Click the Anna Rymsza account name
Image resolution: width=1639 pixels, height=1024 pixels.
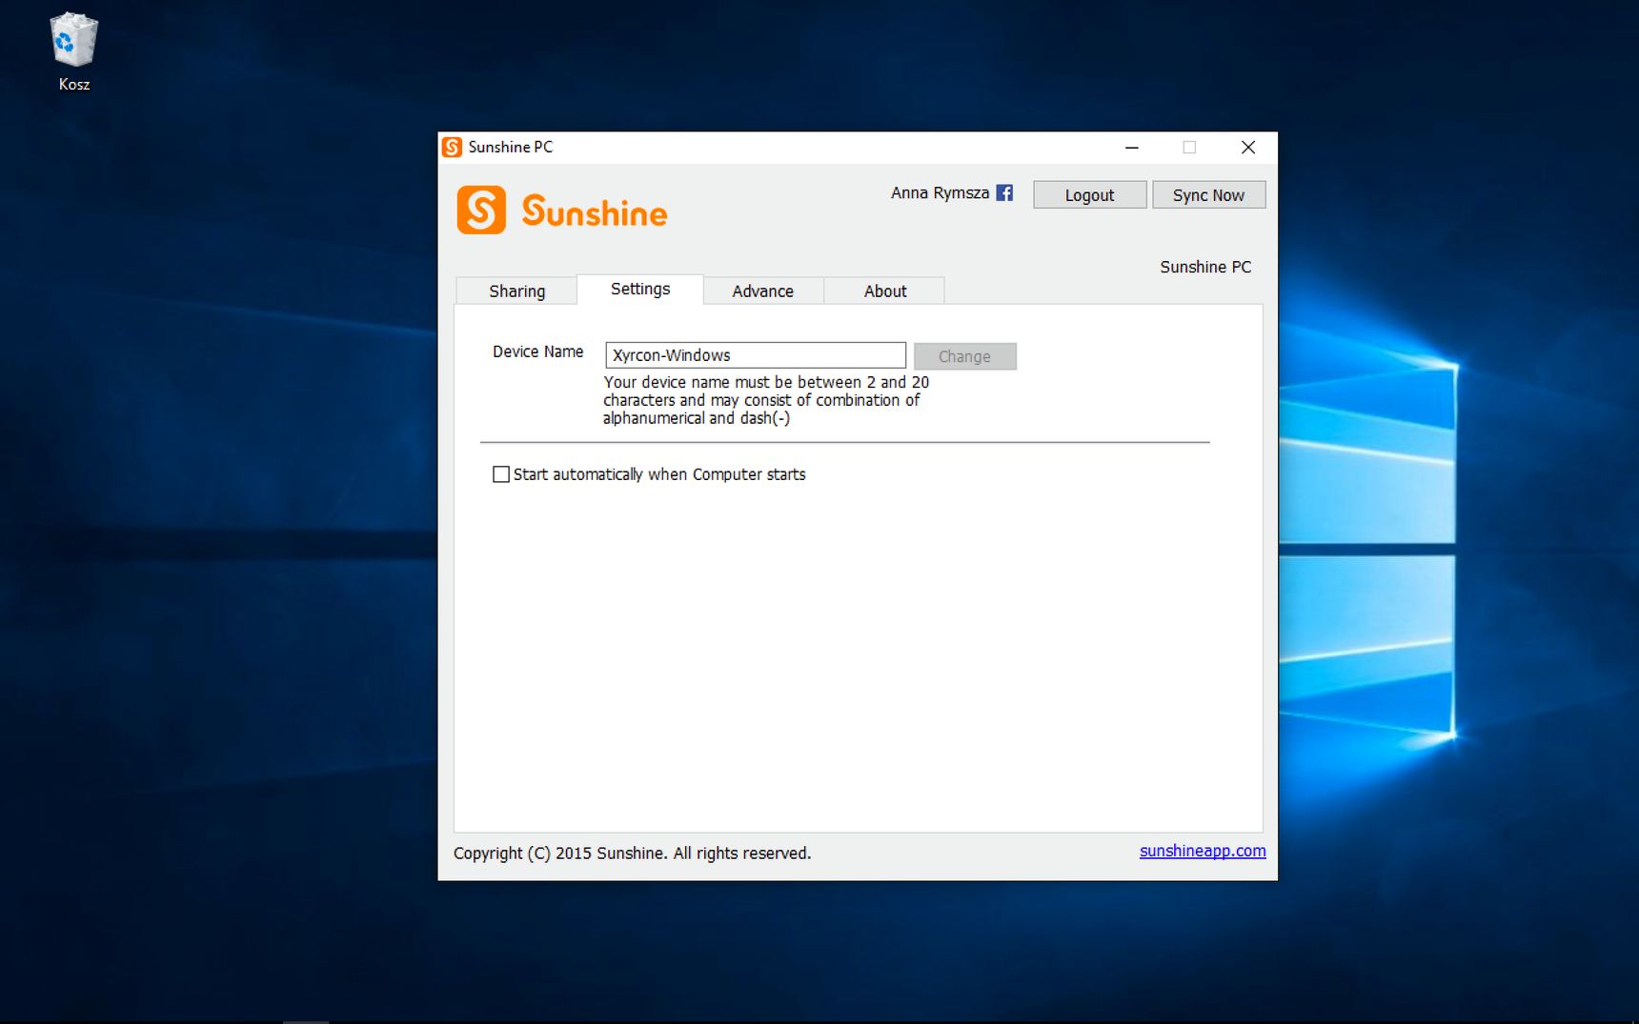[x=940, y=192]
